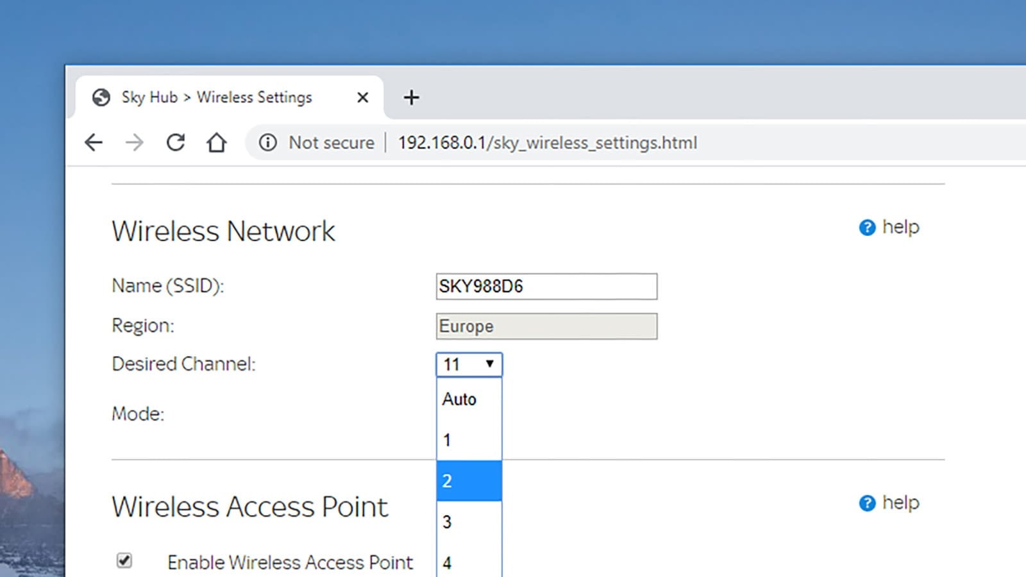Click into the Name (SSID) text field

tap(546, 287)
